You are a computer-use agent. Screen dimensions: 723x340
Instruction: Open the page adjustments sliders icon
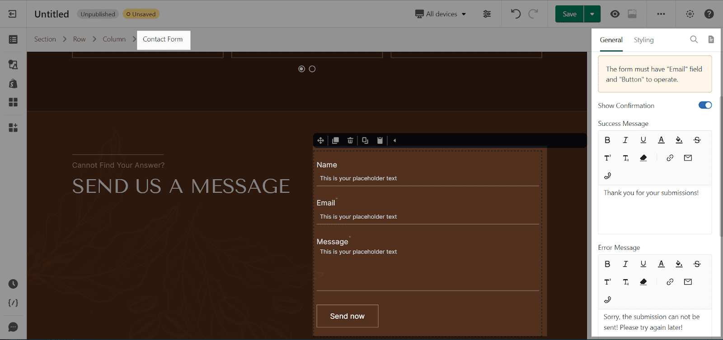487,14
